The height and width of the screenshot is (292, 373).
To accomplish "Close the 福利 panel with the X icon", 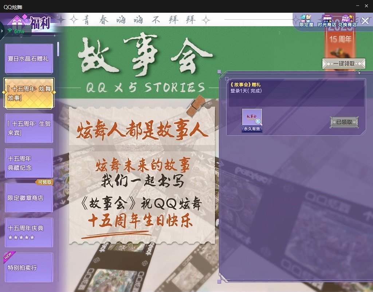I will click(x=365, y=21).
